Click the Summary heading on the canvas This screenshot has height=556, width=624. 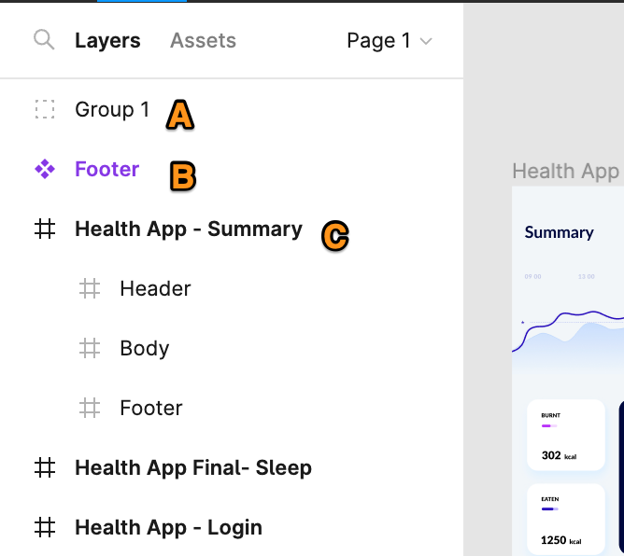(559, 232)
